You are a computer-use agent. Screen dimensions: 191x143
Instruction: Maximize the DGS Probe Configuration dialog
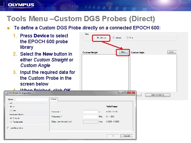click(x=125, y=92)
